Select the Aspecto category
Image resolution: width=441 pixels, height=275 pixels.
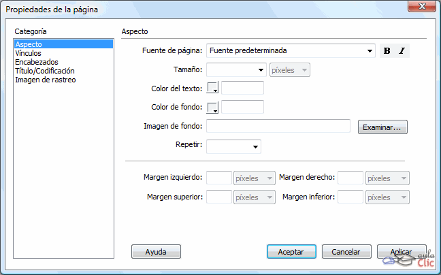(x=28, y=44)
